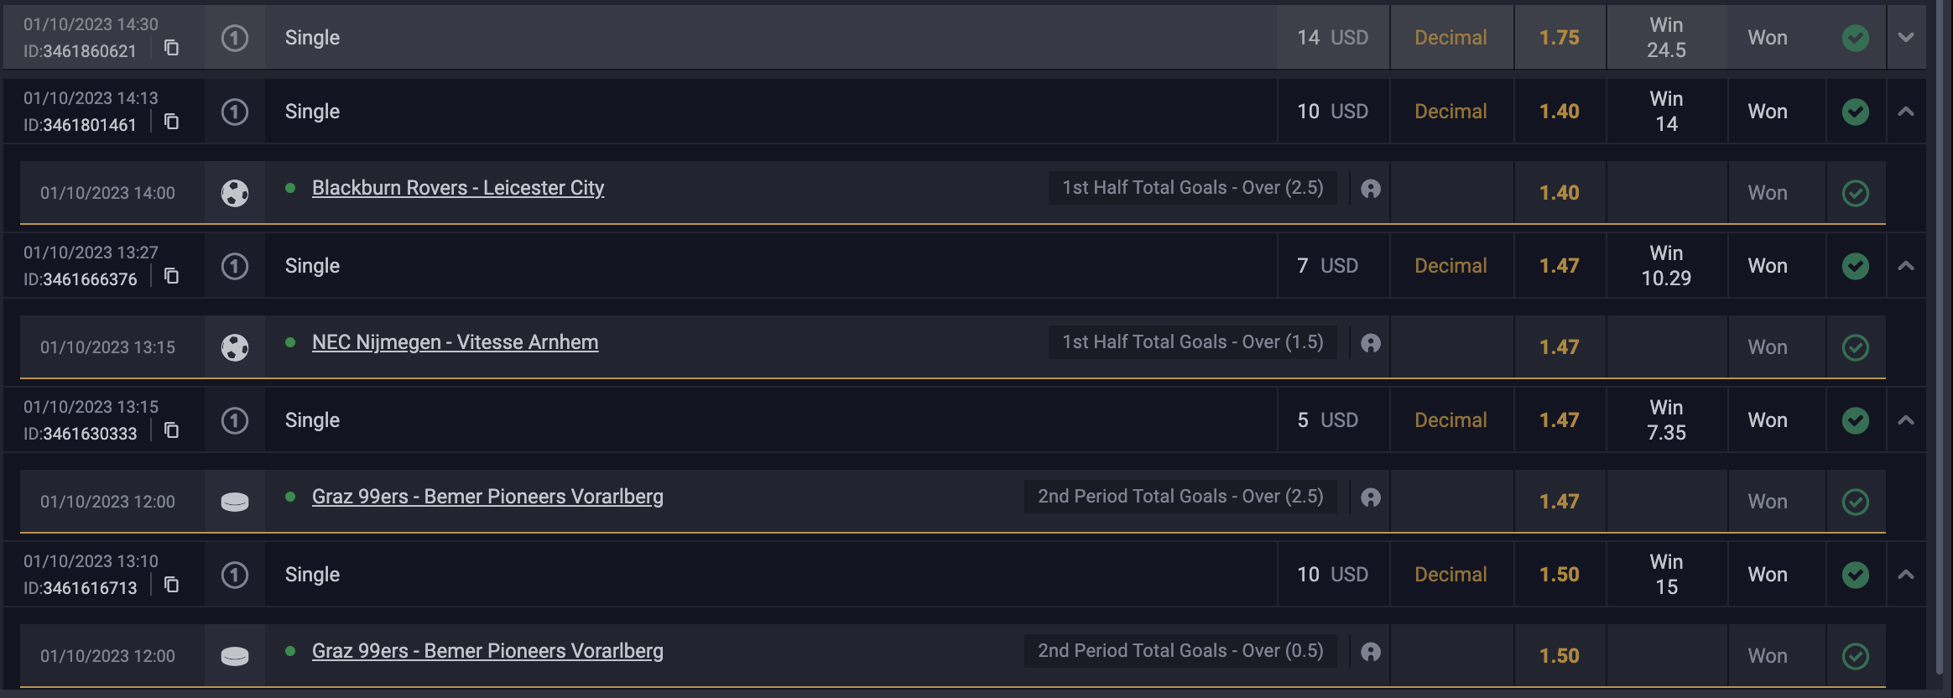The height and width of the screenshot is (698, 1953).
Task: Click the vertical scrollbar on the right
Action: tap(1939, 336)
